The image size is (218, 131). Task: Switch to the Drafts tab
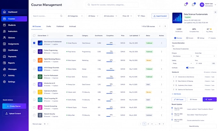(49, 26)
